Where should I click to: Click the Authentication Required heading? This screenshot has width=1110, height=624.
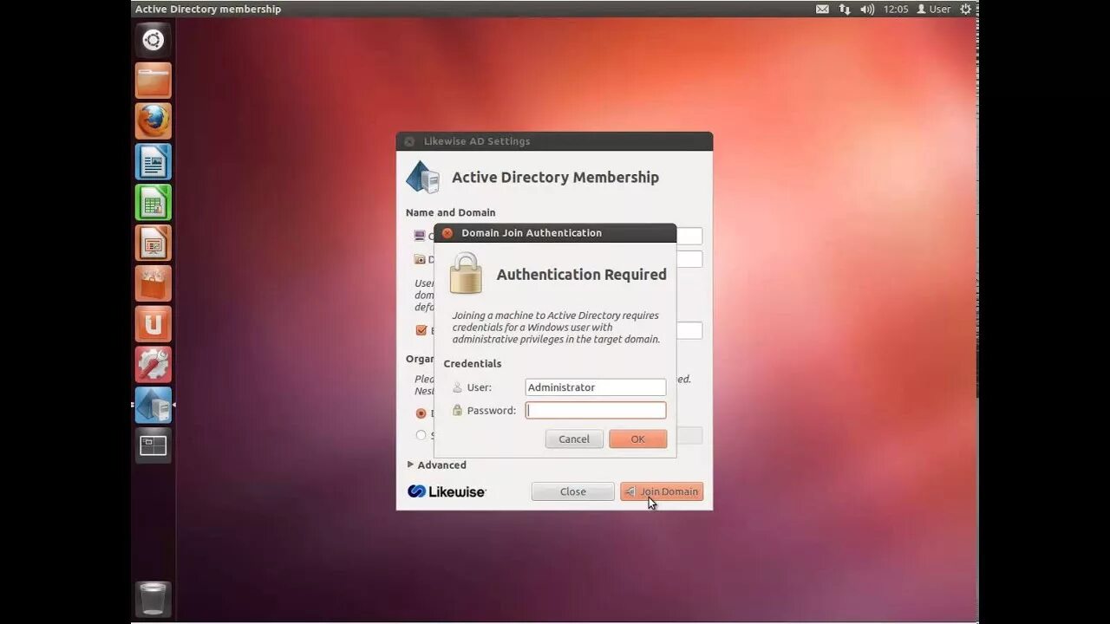582,274
